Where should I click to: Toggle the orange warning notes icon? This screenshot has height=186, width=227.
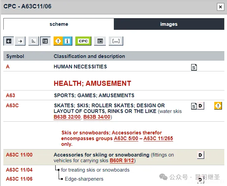[58, 41]
